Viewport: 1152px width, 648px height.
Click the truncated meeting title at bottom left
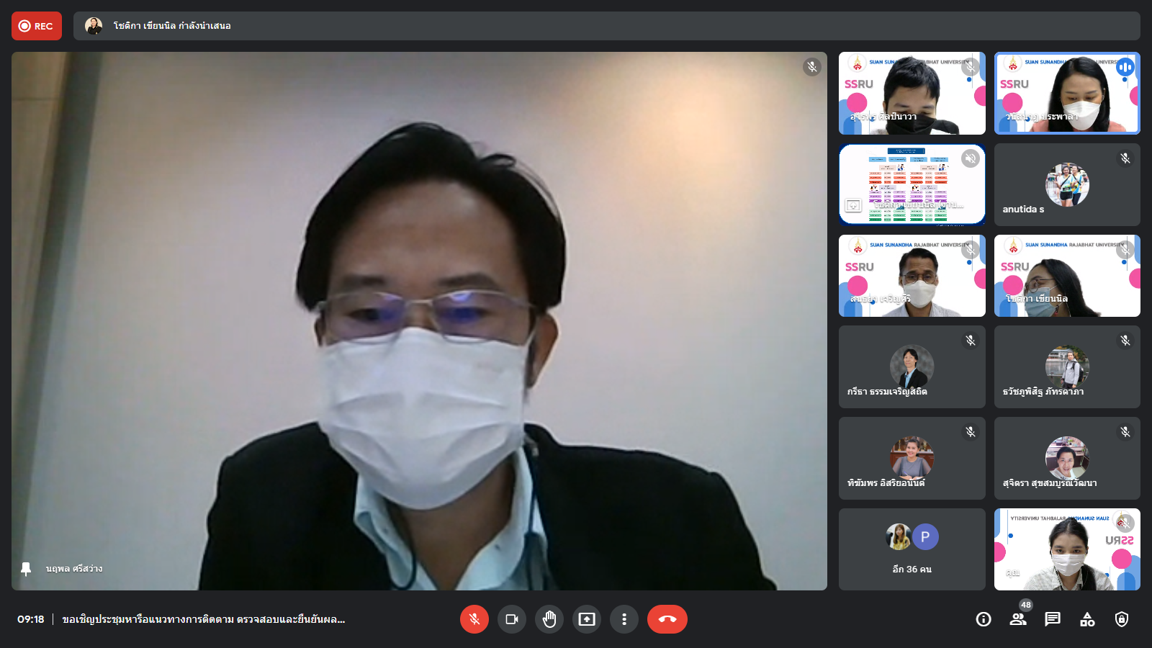pos(203,619)
